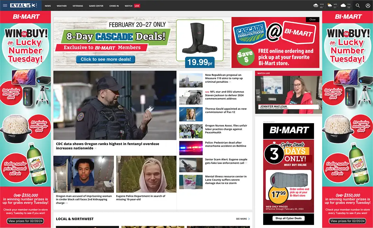Click the Wednesday 51° forecast icon
Viewport: 373px width, 228px height.
(x=330, y=5)
